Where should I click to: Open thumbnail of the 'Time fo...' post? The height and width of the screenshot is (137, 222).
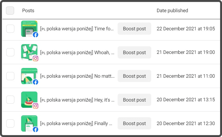29,29
